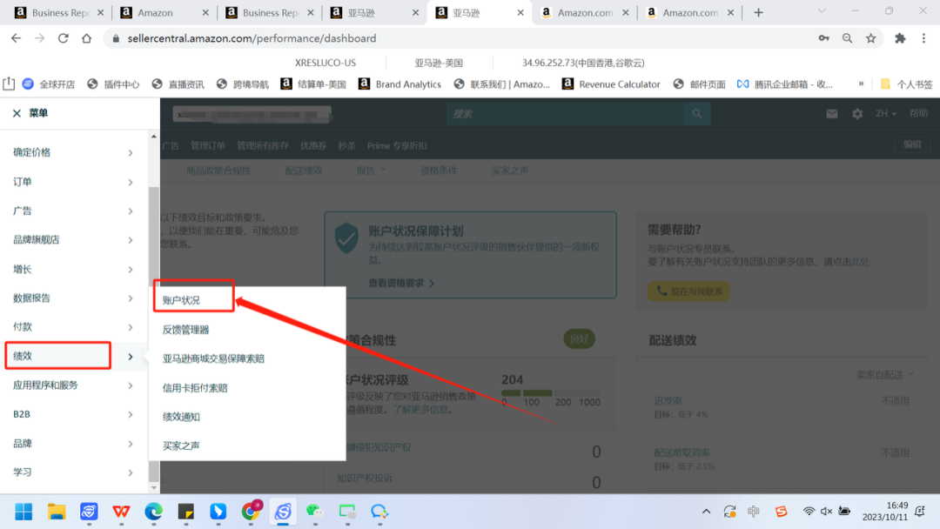
Task: Launch WPS Office from the taskbar
Action: 121,512
